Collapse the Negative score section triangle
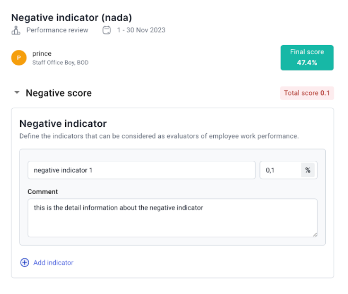 (16, 93)
